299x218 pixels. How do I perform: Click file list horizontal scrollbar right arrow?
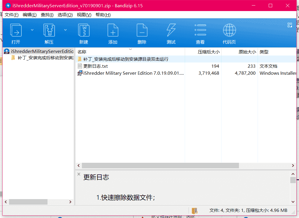[293, 166]
